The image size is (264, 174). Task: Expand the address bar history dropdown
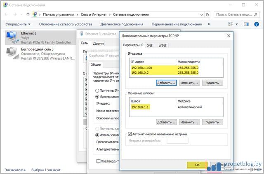click(202, 15)
